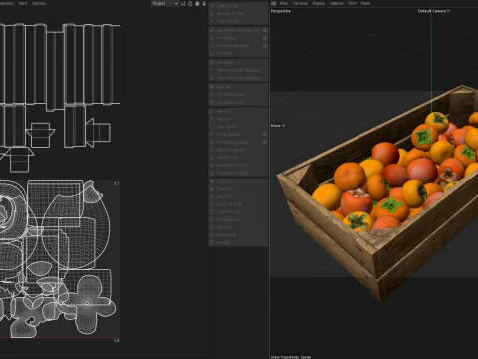Viewport: 478px width, 359px height.
Task: Open the Display menu in the 3D viewport
Action: tap(318, 3)
